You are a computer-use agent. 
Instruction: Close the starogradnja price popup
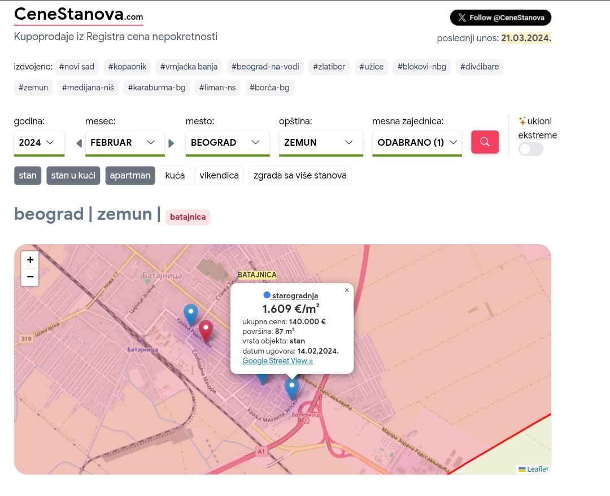(347, 290)
